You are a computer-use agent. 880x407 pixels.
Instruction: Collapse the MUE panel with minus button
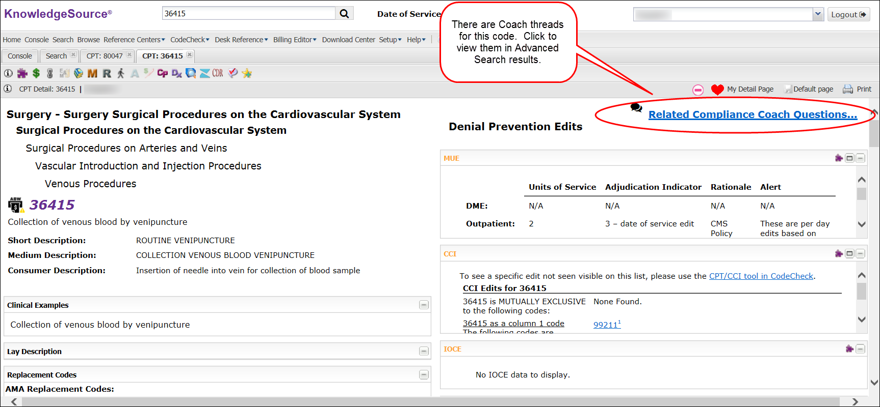(860, 158)
